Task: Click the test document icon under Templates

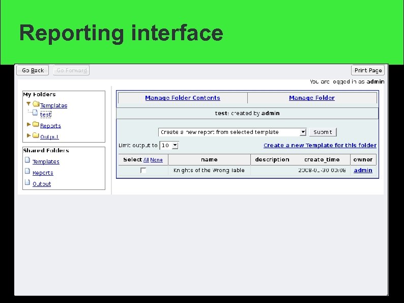Action: 35,113
